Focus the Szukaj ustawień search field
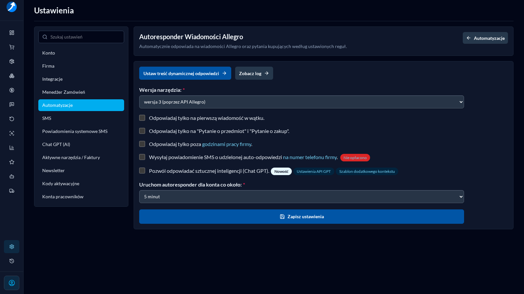524x294 pixels. pos(81,37)
